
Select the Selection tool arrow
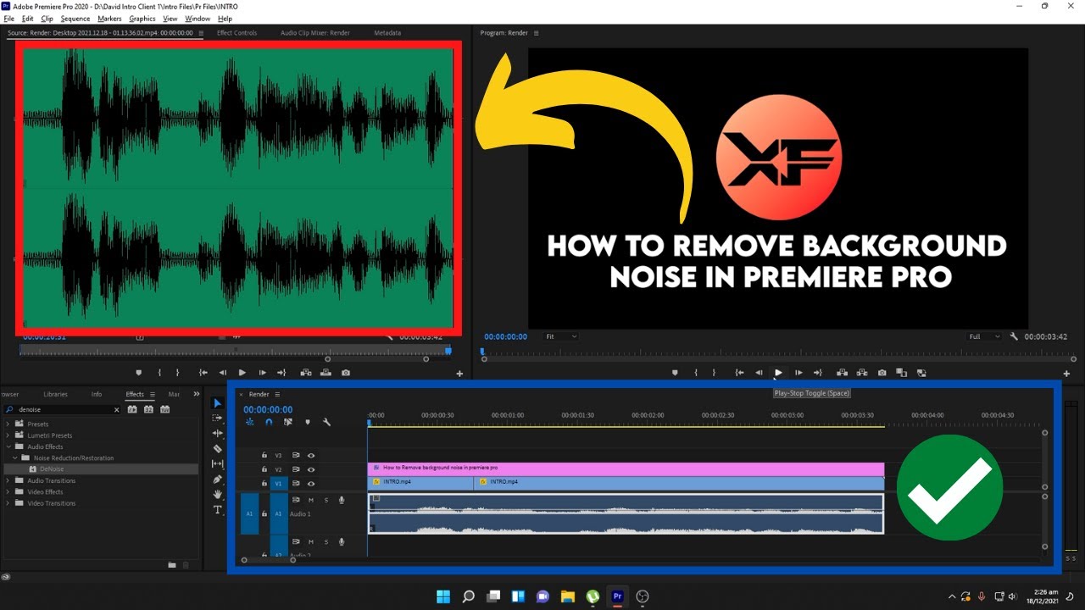218,403
